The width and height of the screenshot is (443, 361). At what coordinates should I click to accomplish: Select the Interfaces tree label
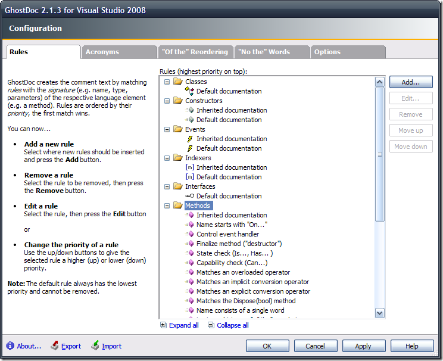(x=200, y=186)
